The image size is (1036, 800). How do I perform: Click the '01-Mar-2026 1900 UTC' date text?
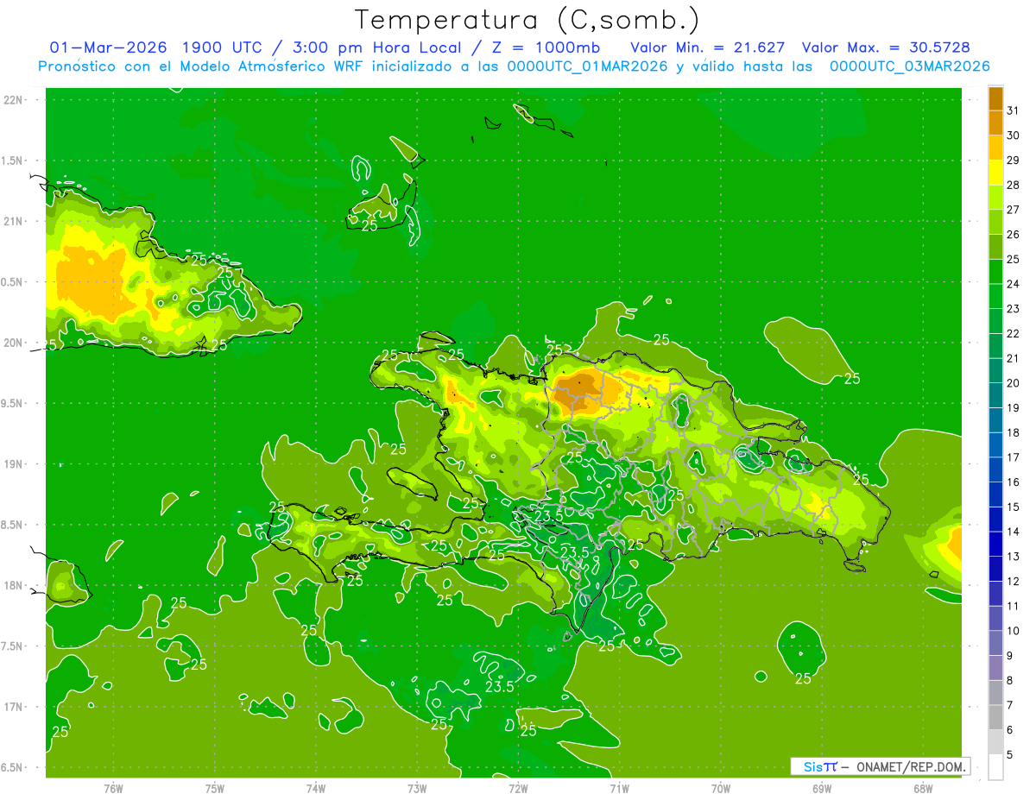point(156,47)
